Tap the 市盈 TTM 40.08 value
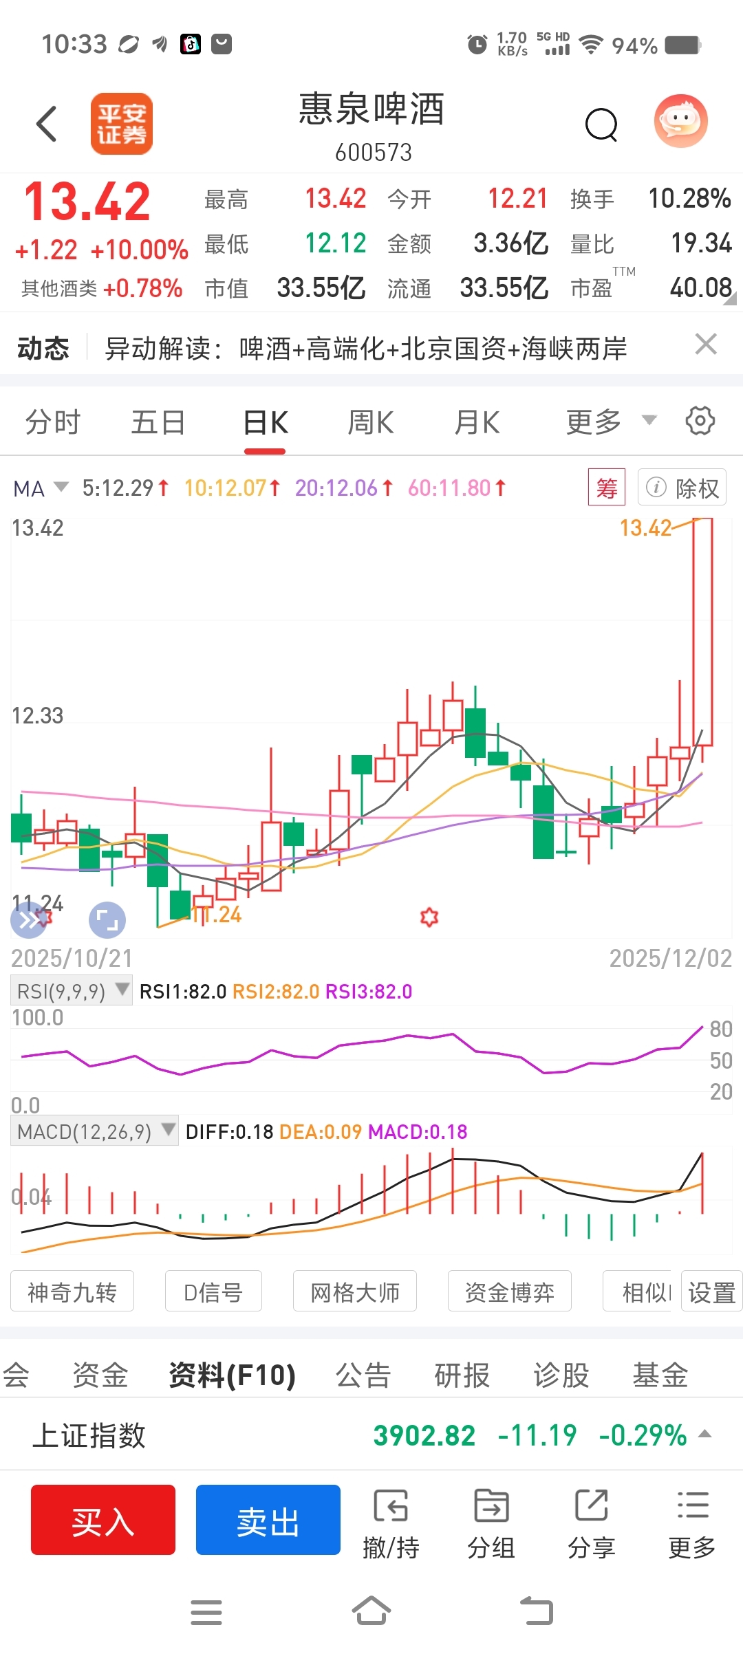The width and height of the screenshot is (743, 1656). click(700, 287)
